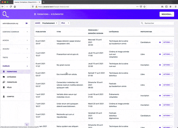The height and width of the screenshot is (128, 178).
Task: Open the Actions dropdown for 'Praesentium est et quis sit'
Action: coord(167,54)
